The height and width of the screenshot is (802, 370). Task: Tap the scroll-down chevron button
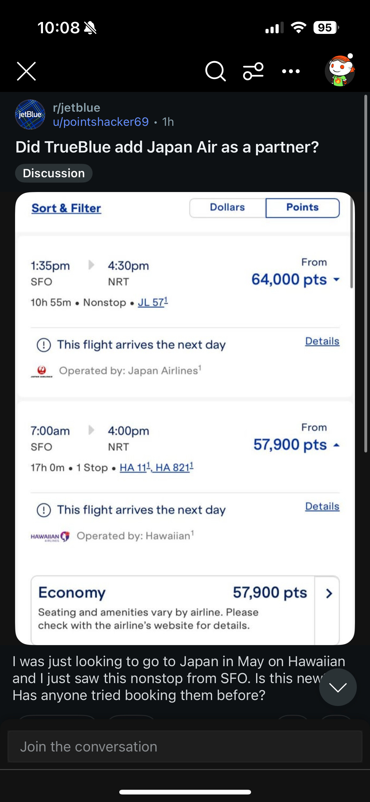coord(338,687)
